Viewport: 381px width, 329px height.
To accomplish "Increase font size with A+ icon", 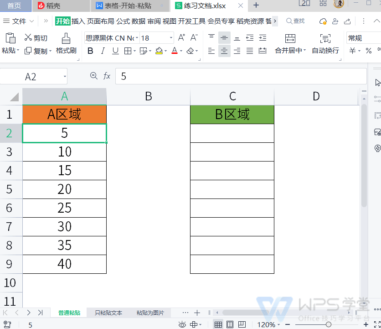I will [x=181, y=38].
